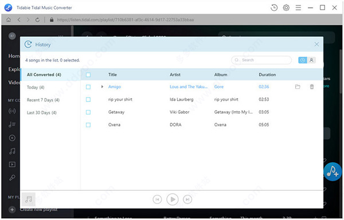Sort list by Duration column header
Viewport: 344px width, 220px height.
267,74
